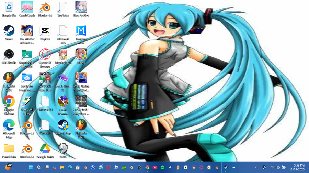
Task: Open Microsoft Store from the taskbar
Action: pyautogui.click(x=78, y=167)
